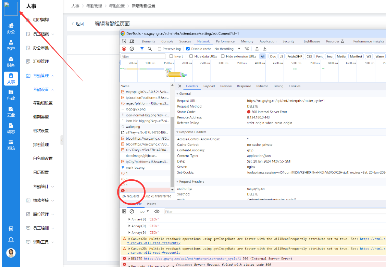
Task: Open the Payload tab of the request
Action: point(209,86)
